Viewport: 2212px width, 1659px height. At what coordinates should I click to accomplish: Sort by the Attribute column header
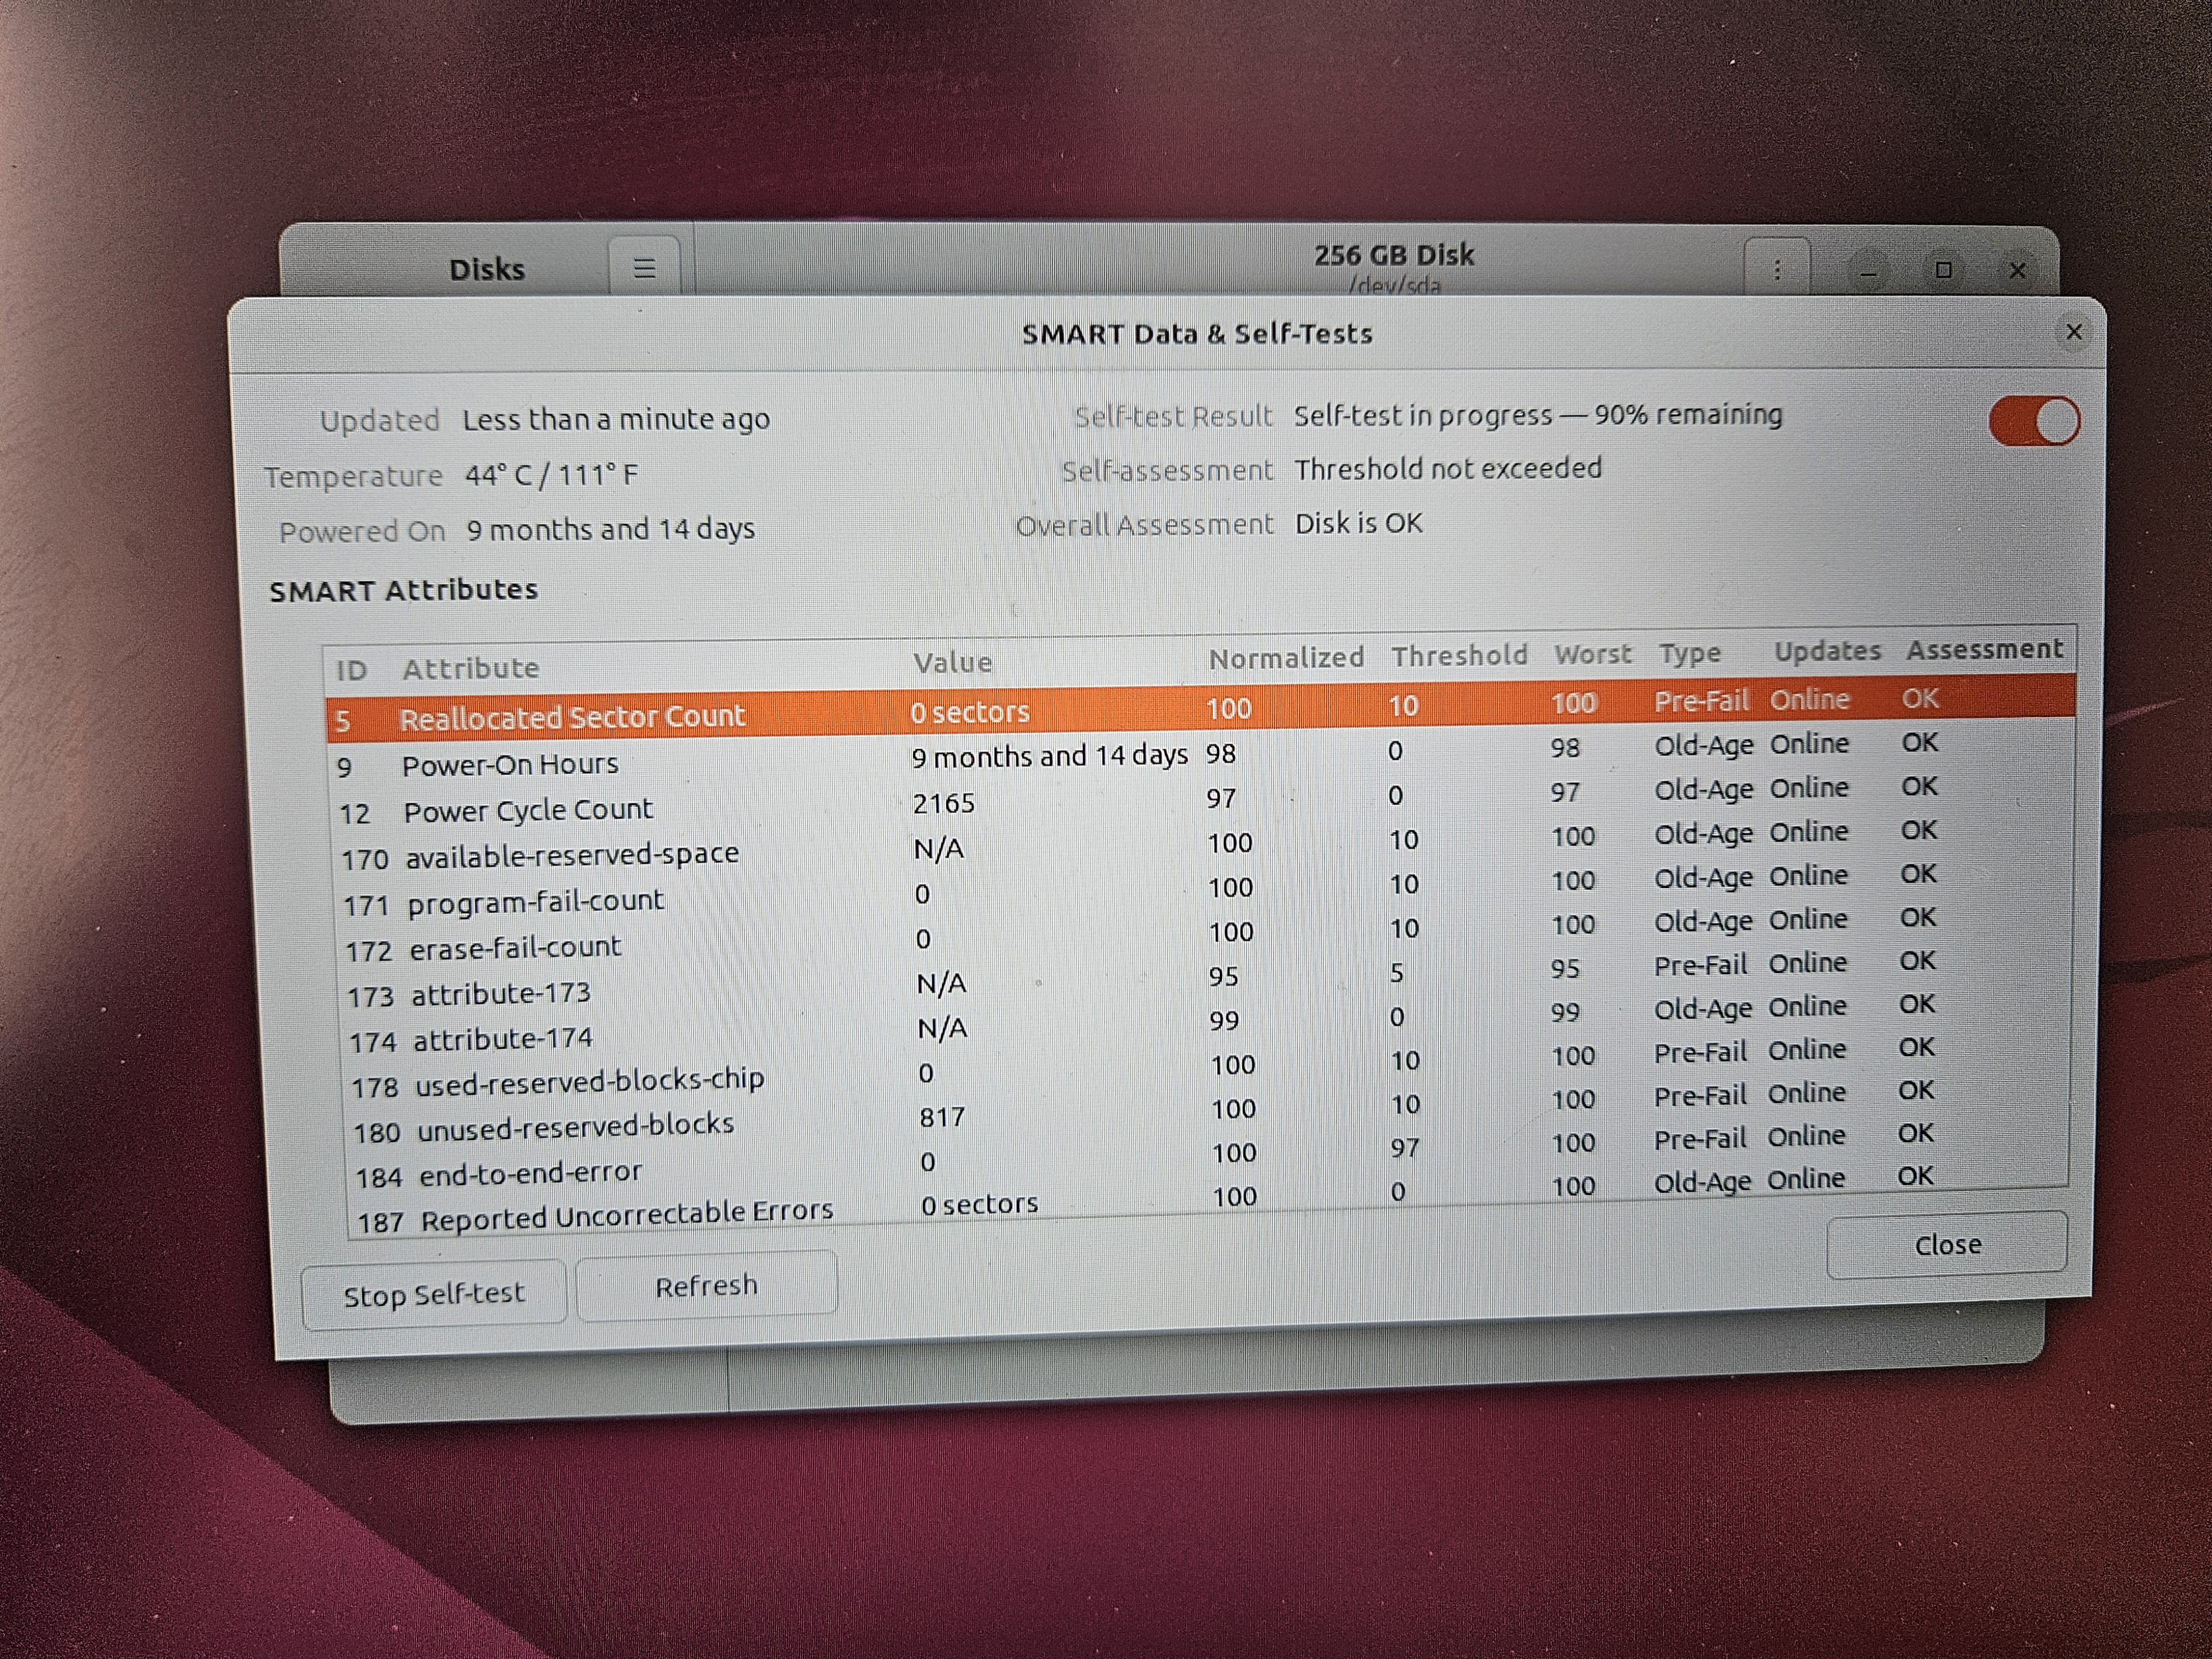coord(471,668)
